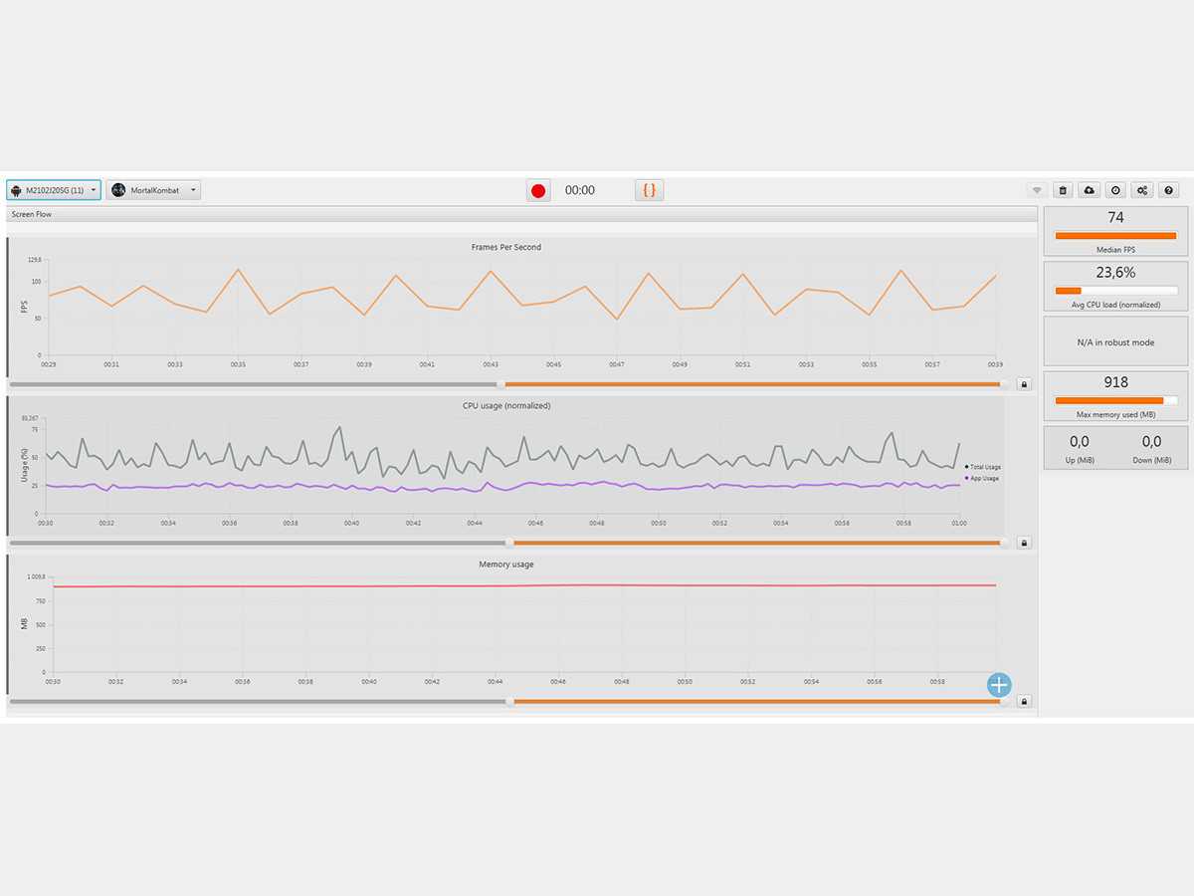1194x896 pixels.
Task: Toggle lock on Frames Per Second chart
Action: pos(1024,383)
